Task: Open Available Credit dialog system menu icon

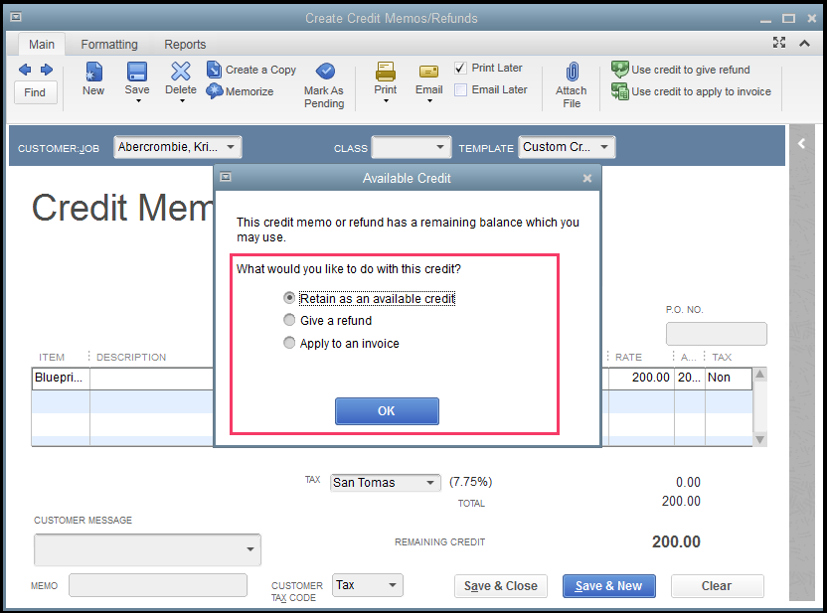Action: pyautogui.click(x=226, y=177)
